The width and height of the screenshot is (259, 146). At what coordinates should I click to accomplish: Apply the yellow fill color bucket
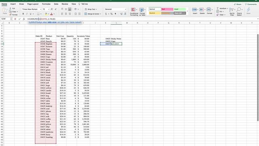(46, 14)
